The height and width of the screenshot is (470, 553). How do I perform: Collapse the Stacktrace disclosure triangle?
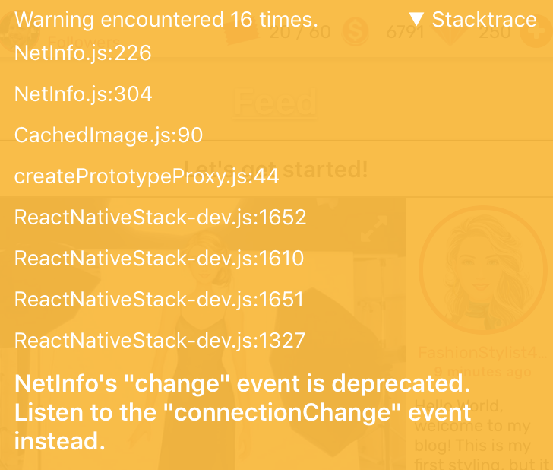(416, 20)
